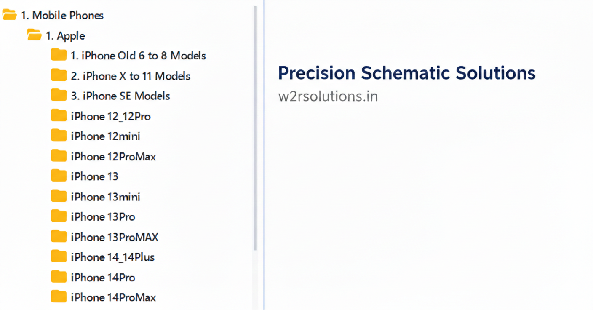Open the iPhone 14_14Plus folder
Image resolution: width=593 pixels, height=310 pixels.
click(112, 257)
